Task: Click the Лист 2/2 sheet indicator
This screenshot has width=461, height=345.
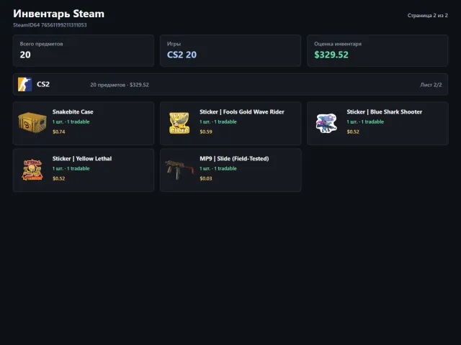Action: click(x=431, y=85)
